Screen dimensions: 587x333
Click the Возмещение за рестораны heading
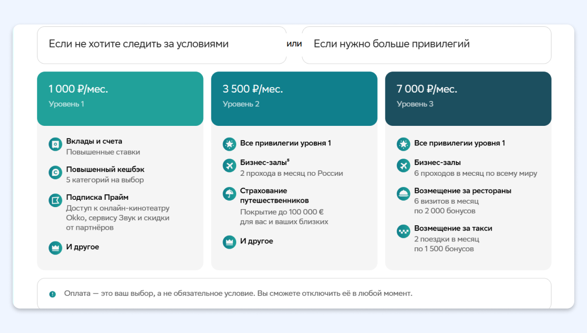point(463,190)
